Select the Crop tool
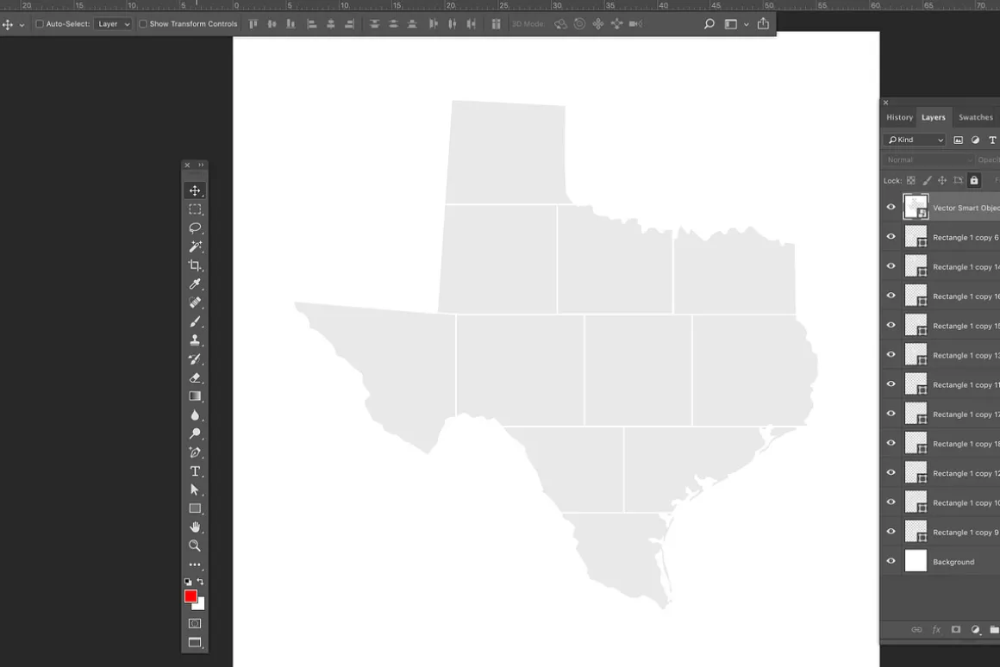 tap(195, 265)
